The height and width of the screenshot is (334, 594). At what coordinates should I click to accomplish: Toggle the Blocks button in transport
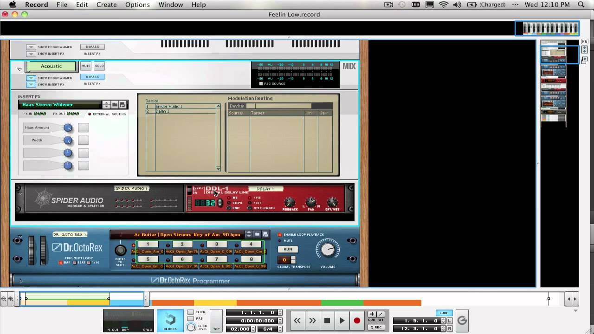(170, 320)
